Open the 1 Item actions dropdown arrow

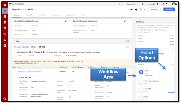pos(131,41)
